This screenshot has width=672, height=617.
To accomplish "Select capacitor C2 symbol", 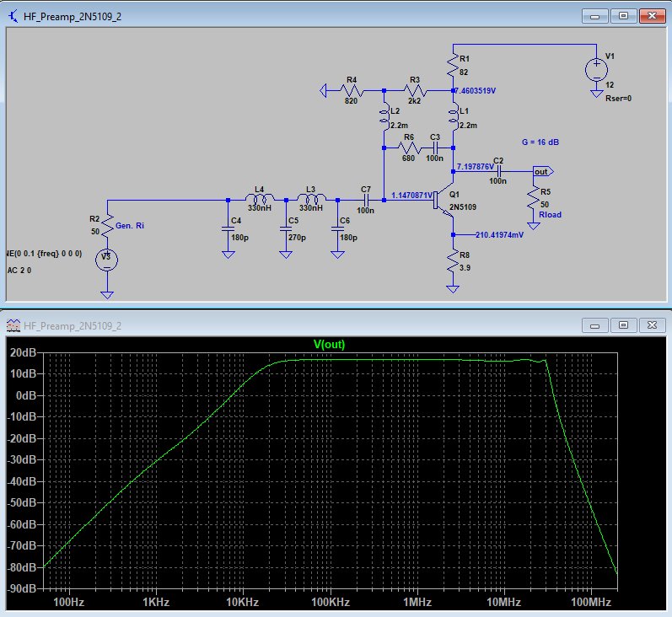I will click(498, 171).
